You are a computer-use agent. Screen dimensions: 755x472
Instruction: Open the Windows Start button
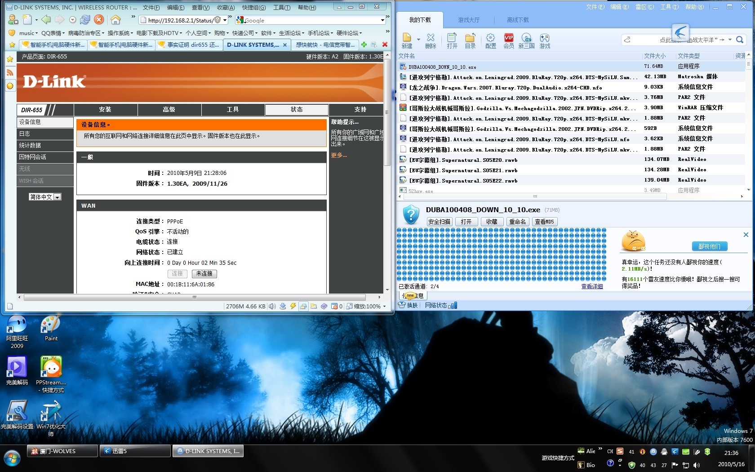[12, 459]
